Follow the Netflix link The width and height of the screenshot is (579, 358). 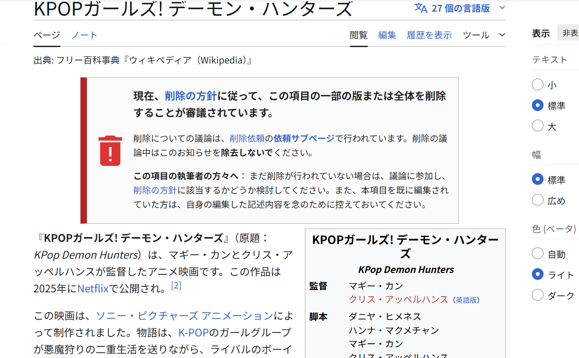click(93, 288)
